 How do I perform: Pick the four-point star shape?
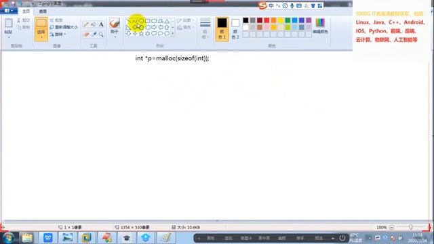pos(135,33)
